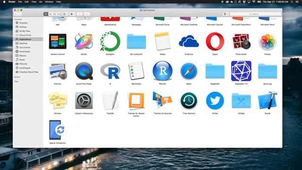
Task: Go back in Finder history
Action: (16, 14)
